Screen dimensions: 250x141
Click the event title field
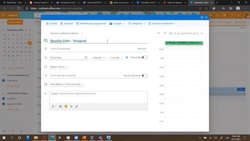pos(99,41)
